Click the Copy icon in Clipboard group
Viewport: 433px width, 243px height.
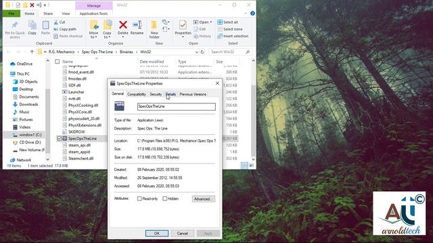(x=32, y=26)
